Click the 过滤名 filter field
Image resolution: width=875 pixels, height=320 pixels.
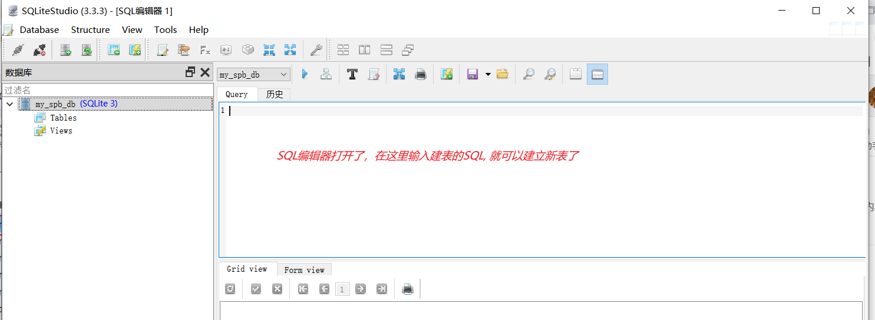(x=107, y=90)
